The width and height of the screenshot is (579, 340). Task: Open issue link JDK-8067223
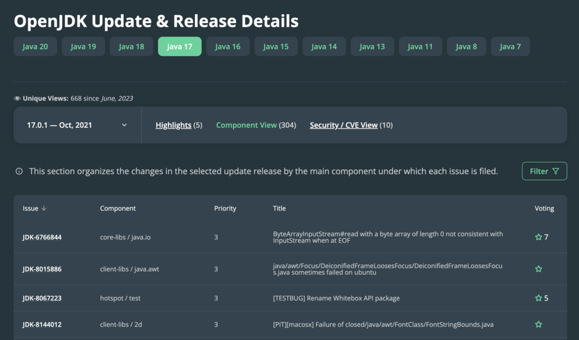(42, 298)
